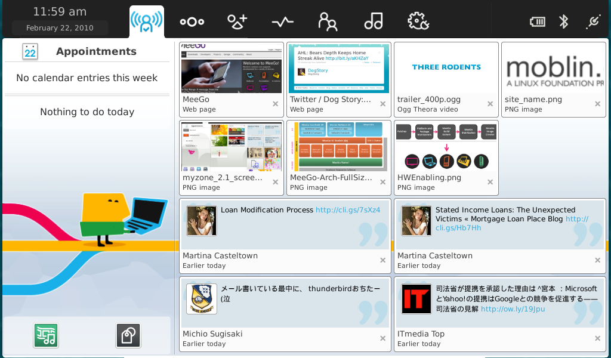Click the ITmedia red IT avatar
Screen dimensions: 611x358
pyautogui.click(x=416, y=299)
